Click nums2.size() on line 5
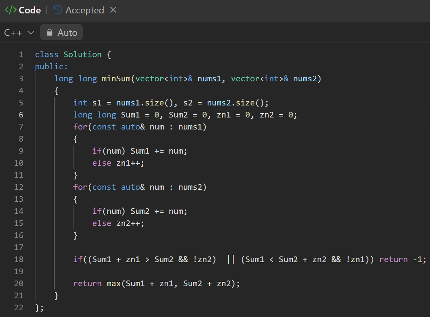The width and height of the screenshot is (430, 317). click(x=235, y=103)
